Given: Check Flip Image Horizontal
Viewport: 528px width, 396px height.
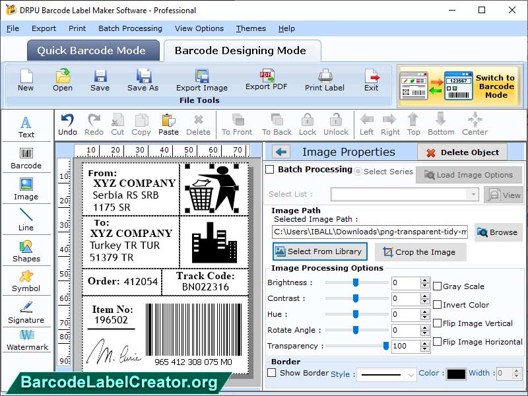Looking at the screenshot, I should coord(437,342).
